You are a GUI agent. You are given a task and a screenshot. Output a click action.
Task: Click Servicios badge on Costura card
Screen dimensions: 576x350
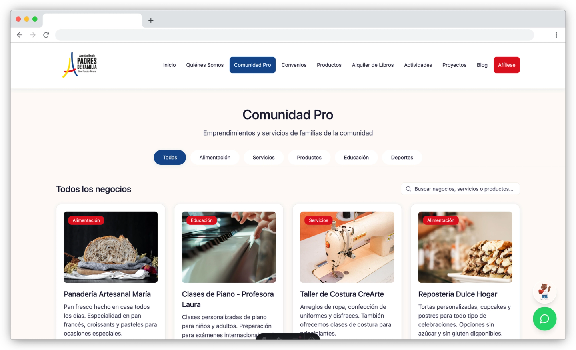(x=318, y=220)
